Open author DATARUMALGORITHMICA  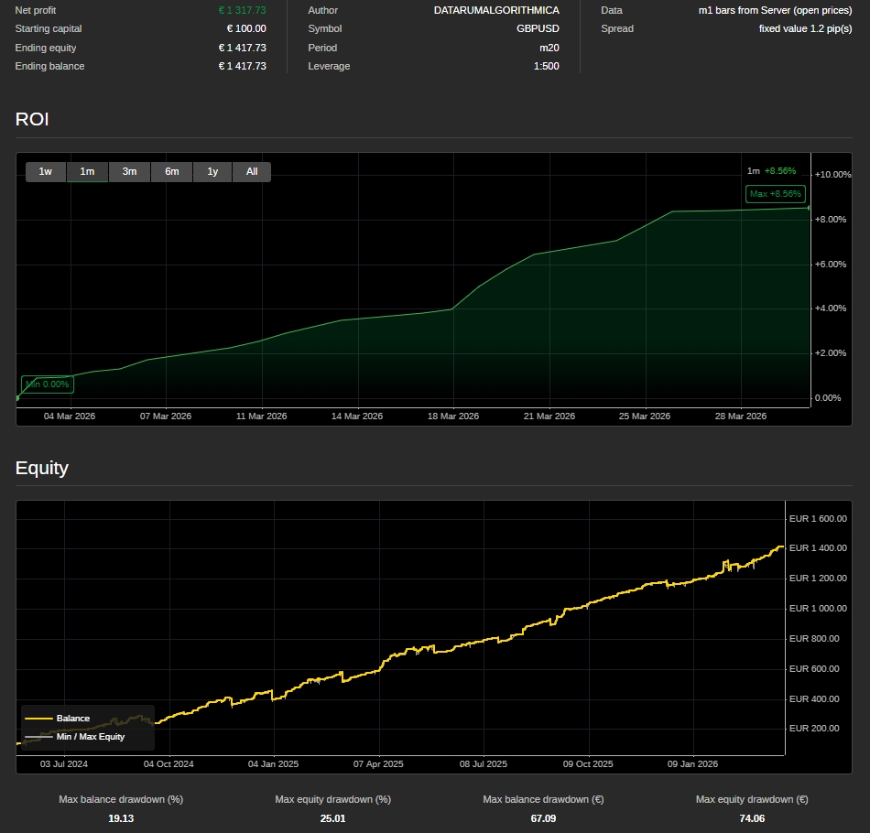click(495, 10)
